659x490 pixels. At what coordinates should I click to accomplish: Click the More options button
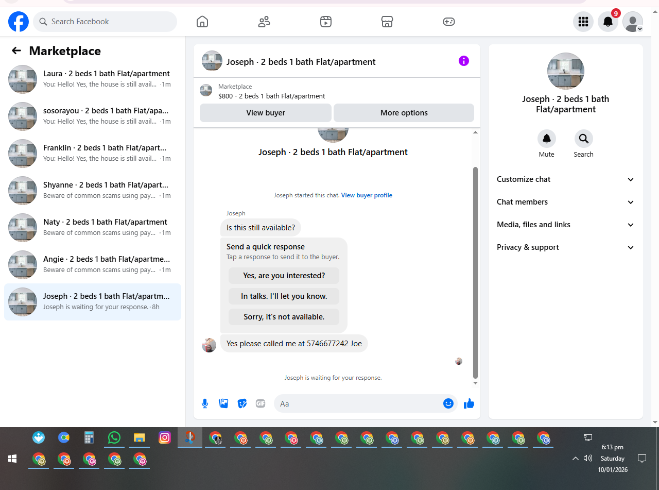click(x=404, y=113)
